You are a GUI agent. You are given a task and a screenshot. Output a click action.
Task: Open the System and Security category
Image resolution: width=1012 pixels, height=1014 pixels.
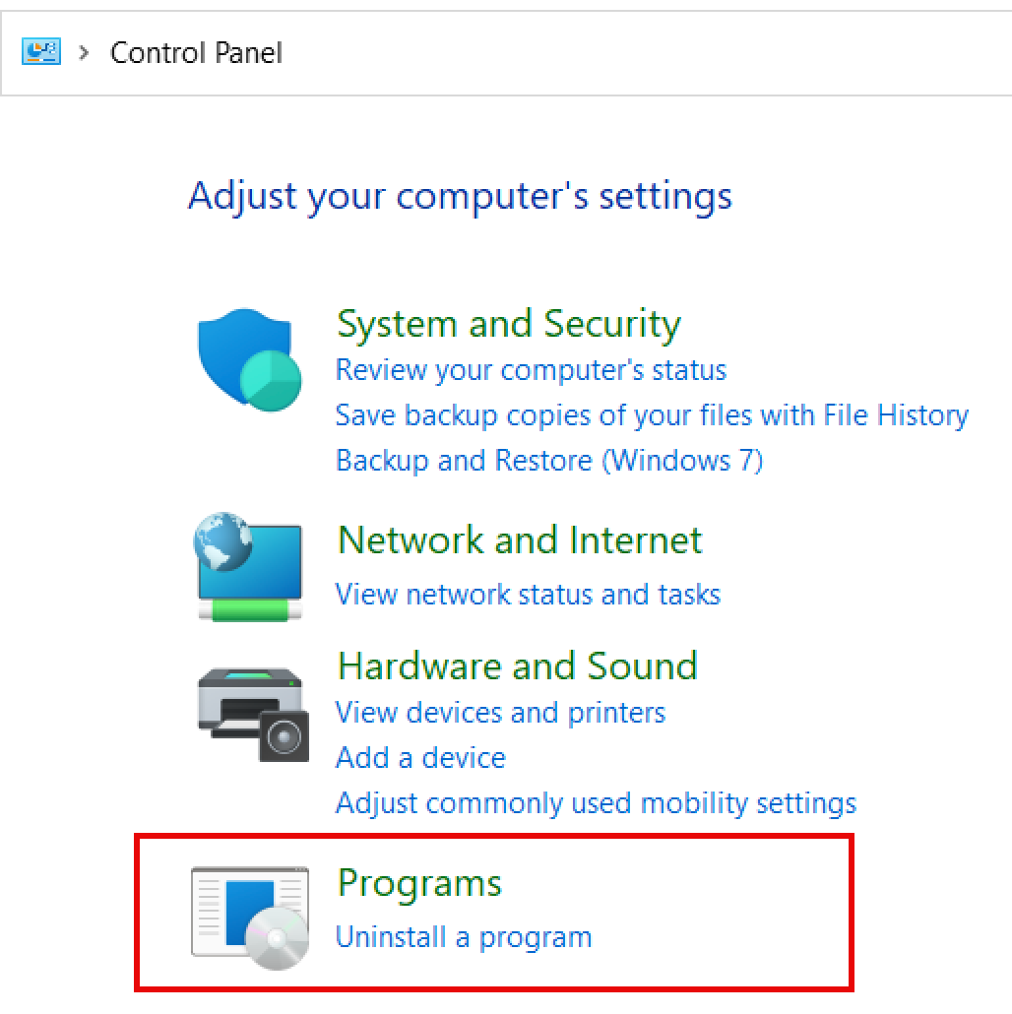[x=508, y=323]
